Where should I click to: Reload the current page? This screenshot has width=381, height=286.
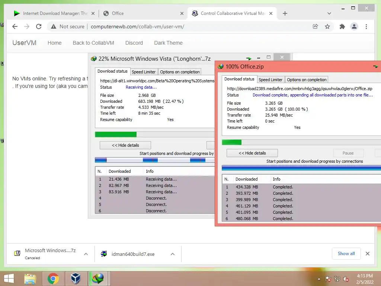39,26
